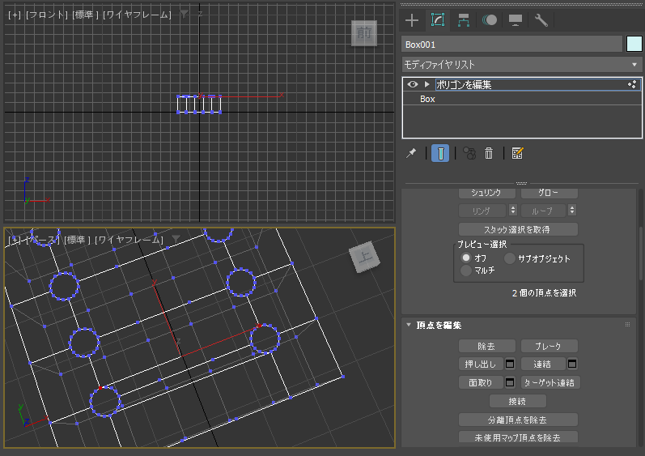Click the front viewport [+] menu

tap(14, 15)
